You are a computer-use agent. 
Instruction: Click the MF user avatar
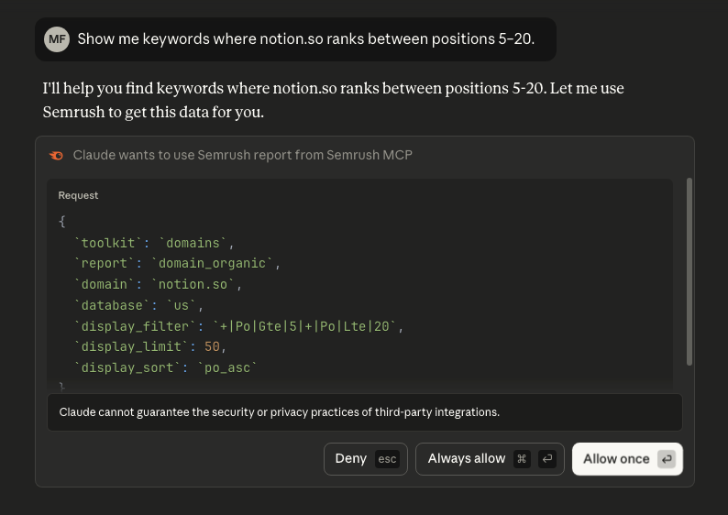coord(57,39)
